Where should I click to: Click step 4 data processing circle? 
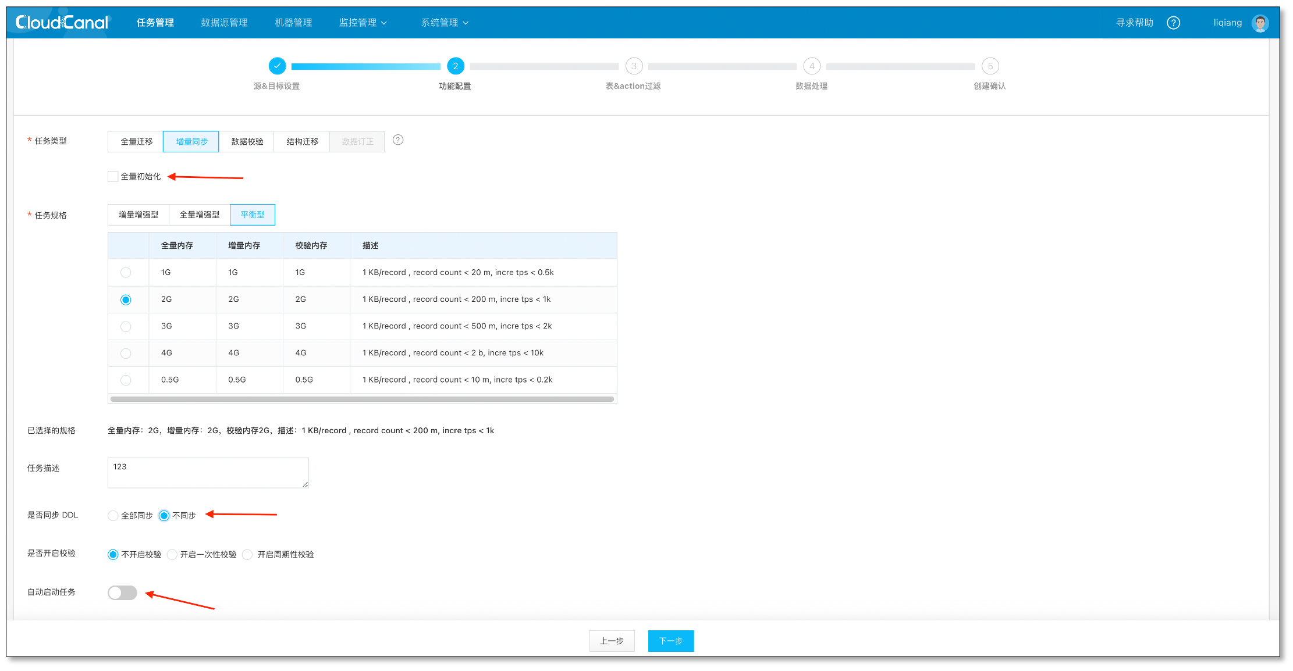coord(812,66)
